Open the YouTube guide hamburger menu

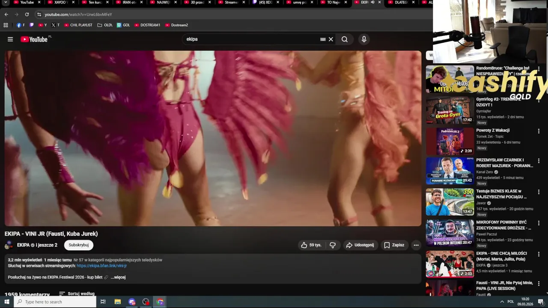coord(10,39)
